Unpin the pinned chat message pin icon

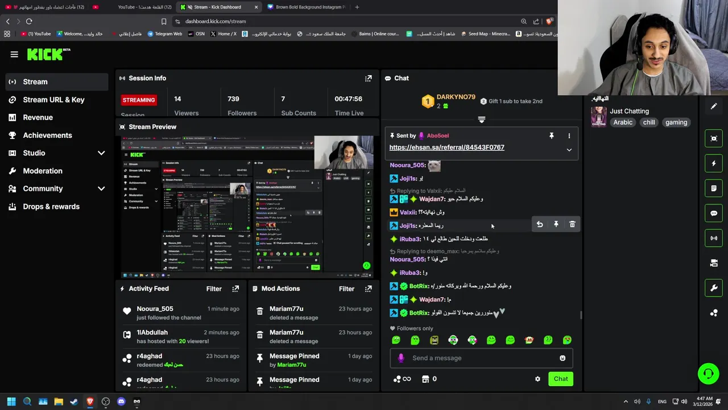pyautogui.click(x=551, y=136)
